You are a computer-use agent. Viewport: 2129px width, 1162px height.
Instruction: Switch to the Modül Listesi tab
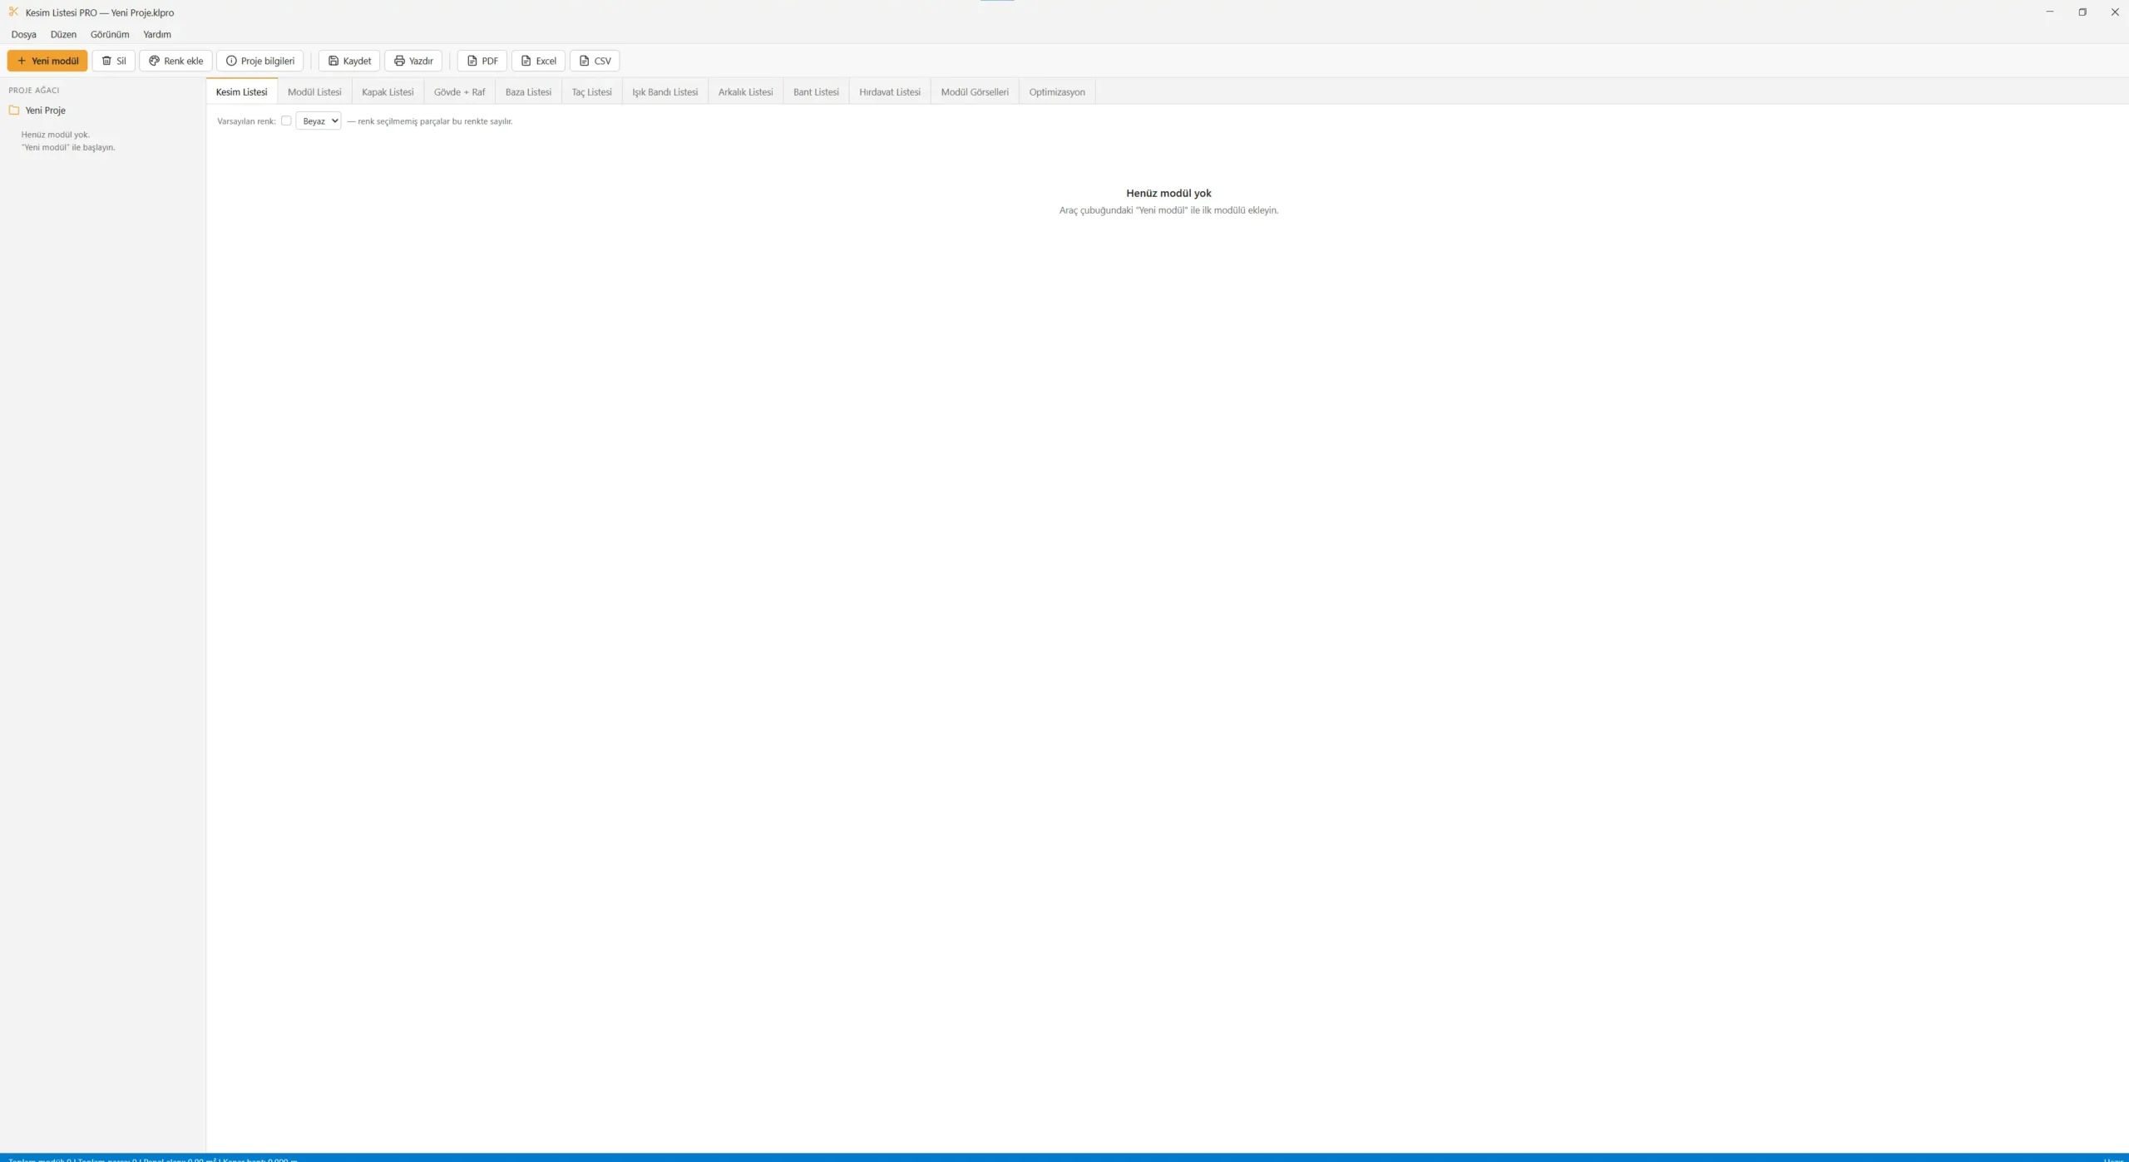(x=314, y=91)
